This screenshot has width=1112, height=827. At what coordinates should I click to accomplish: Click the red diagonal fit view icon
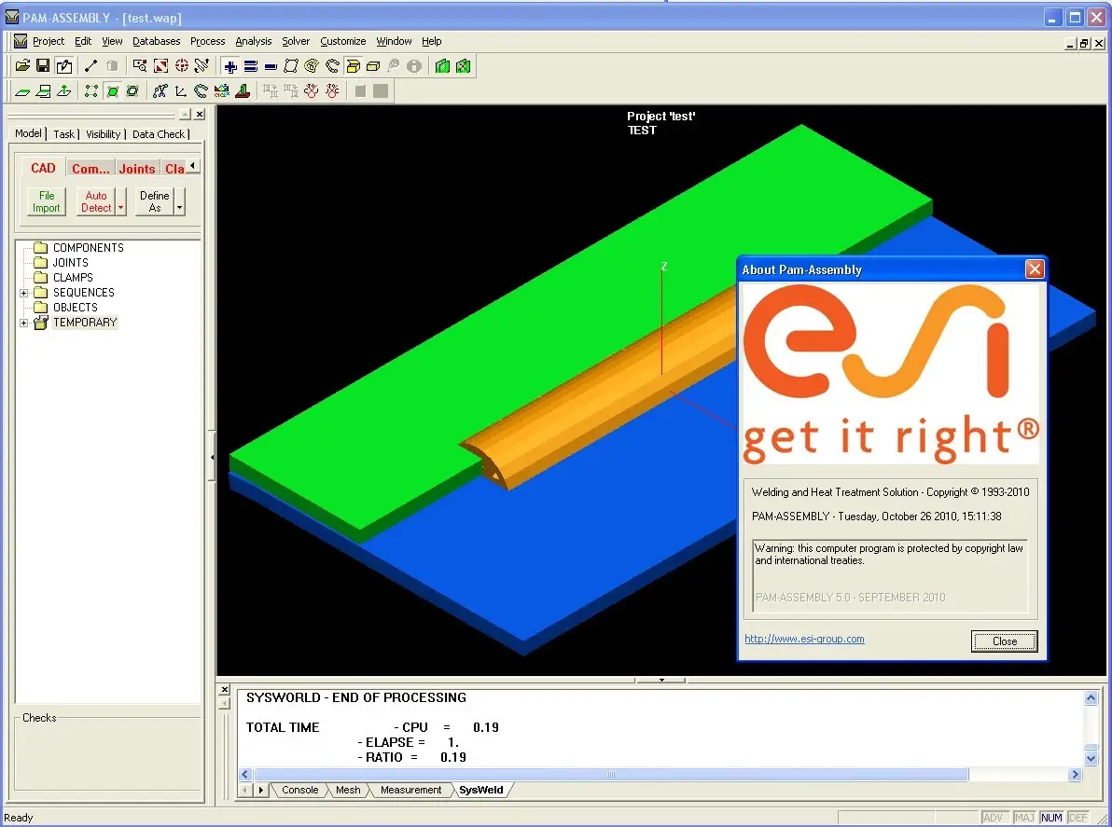coord(161,66)
